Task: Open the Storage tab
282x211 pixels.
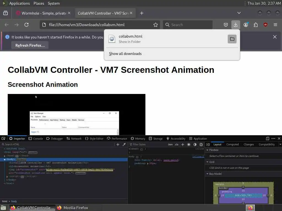Action: pos(156,138)
